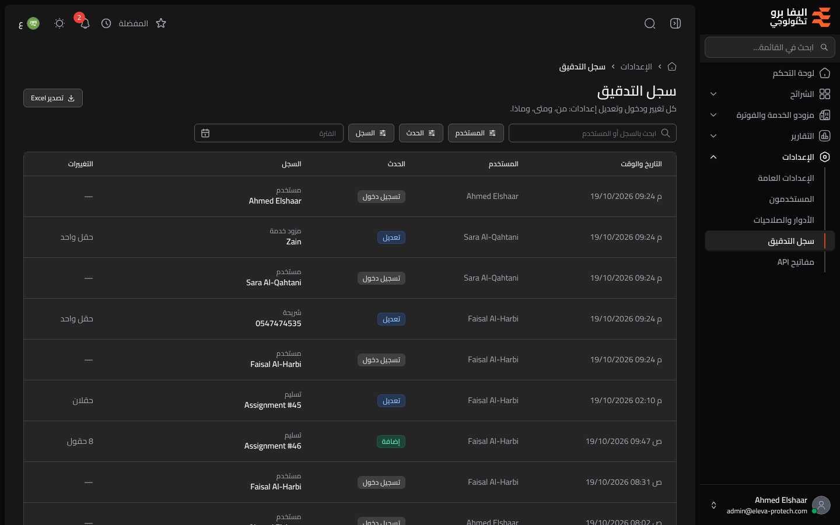Click the Eleva Pro Technology logo

(800, 17)
